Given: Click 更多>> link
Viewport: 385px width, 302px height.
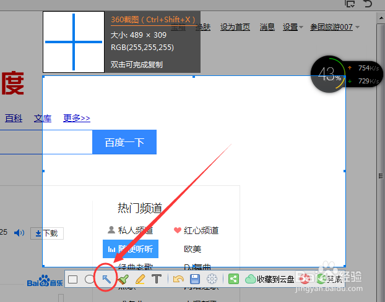Looking at the screenshot, I should click(x=77, y=119).
